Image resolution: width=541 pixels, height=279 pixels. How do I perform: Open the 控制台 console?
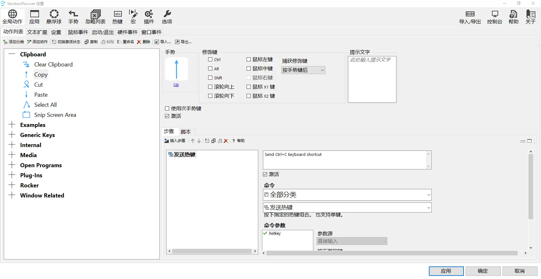click(494, 17)
